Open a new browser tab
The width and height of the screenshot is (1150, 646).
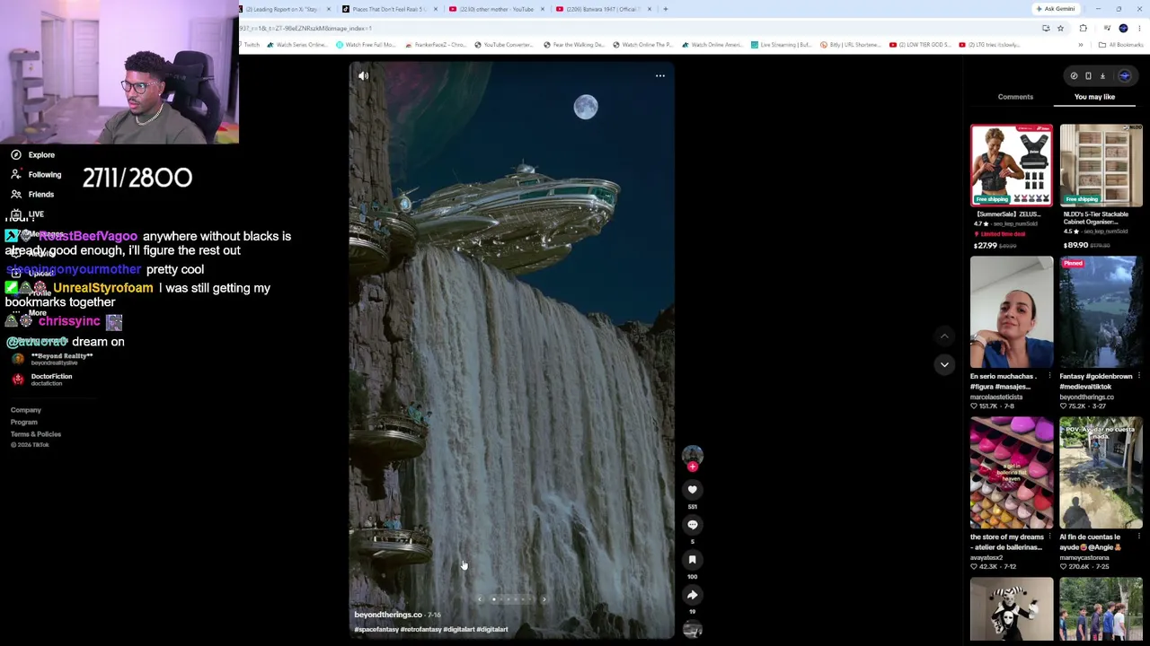coord(665,9)
